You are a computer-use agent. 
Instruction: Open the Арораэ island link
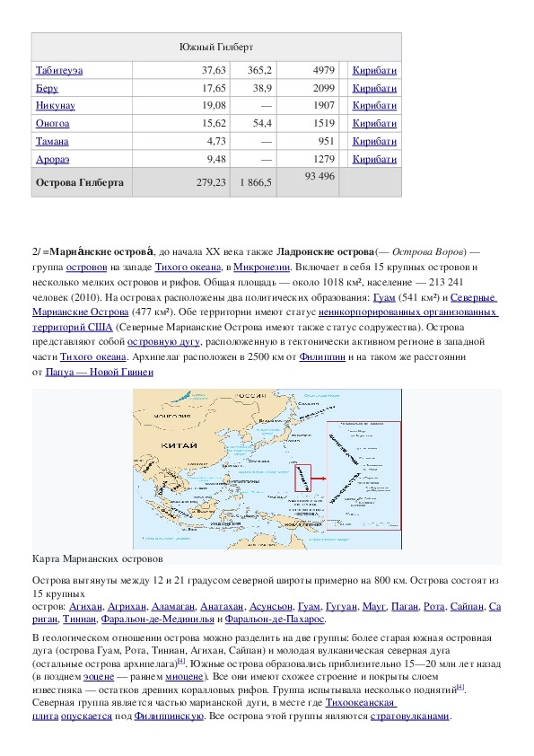pos(52,159)
